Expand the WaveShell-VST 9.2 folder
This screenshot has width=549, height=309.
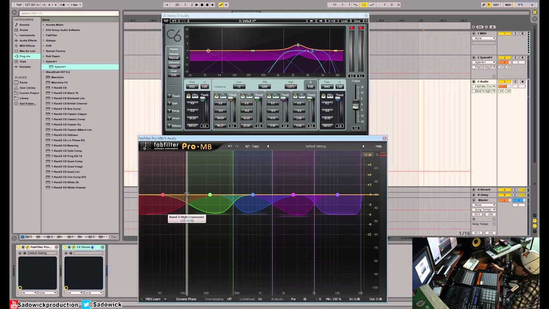pyautogui.click(x=43, y=72)
